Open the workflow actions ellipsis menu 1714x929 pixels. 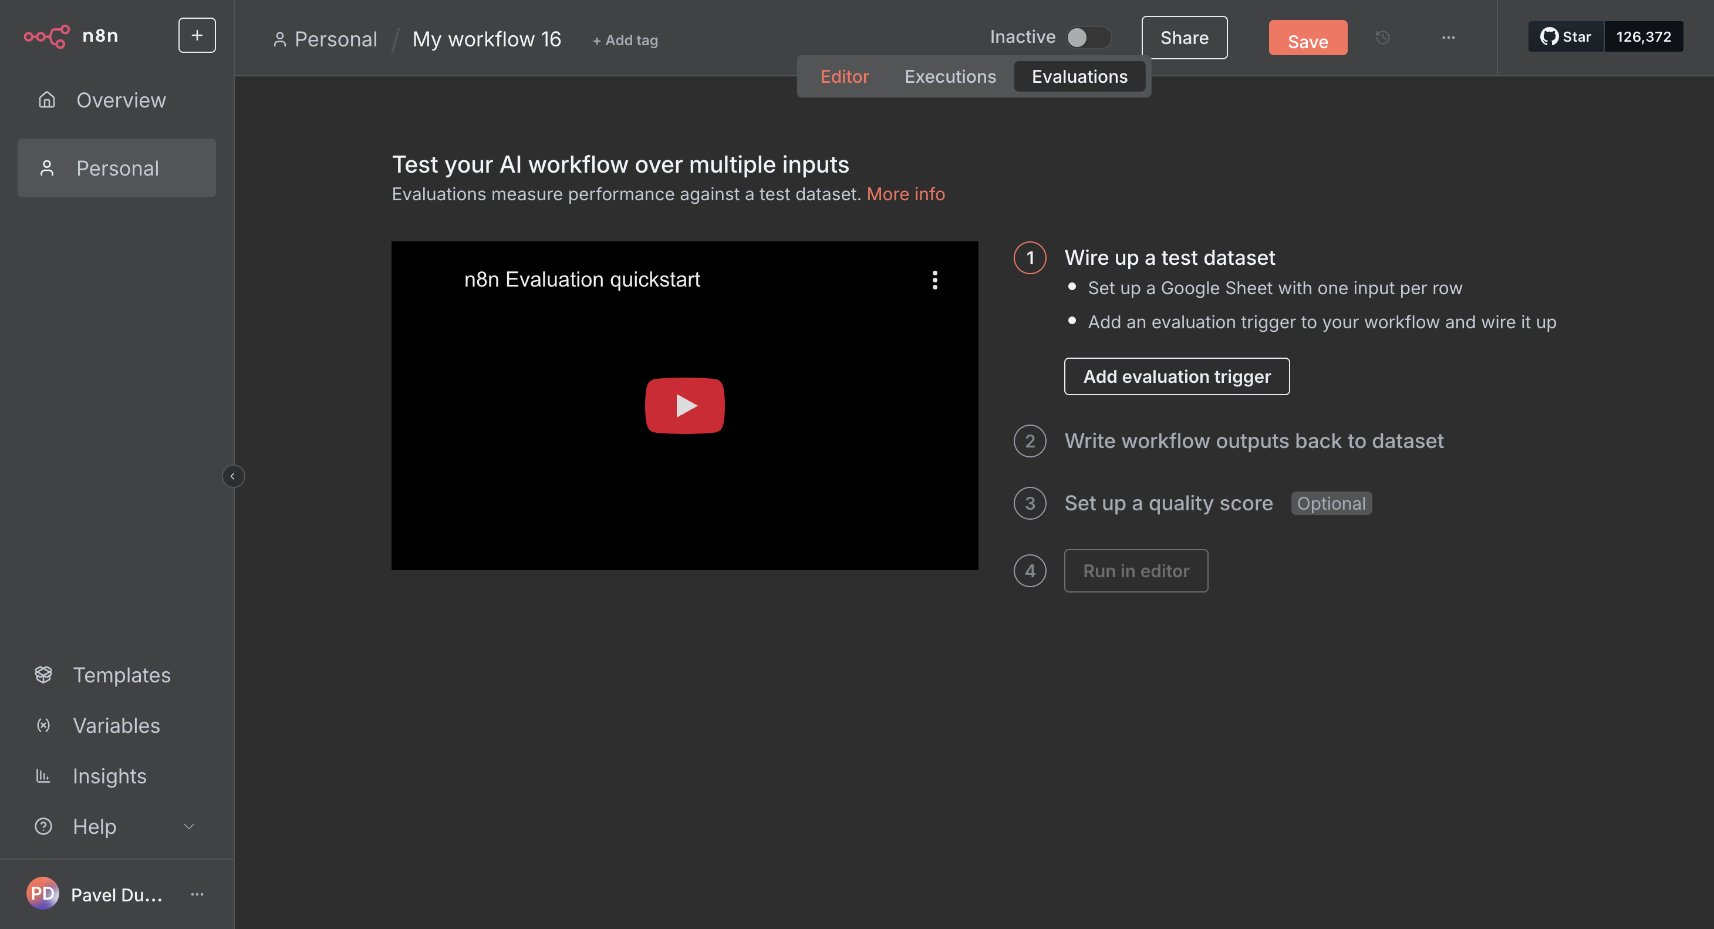tap(1449, 38)
